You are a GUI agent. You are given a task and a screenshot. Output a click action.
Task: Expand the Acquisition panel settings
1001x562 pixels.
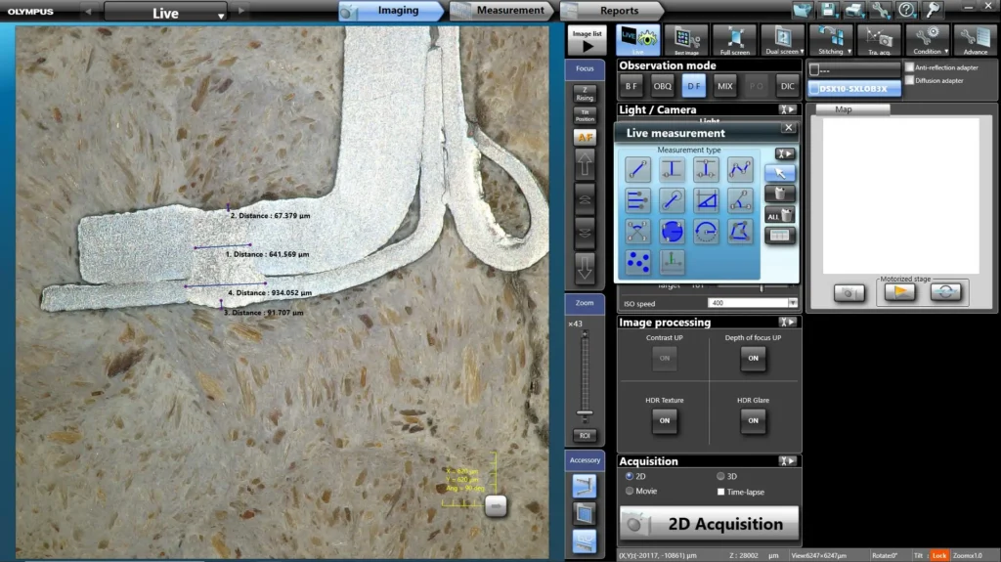[787, 461]
